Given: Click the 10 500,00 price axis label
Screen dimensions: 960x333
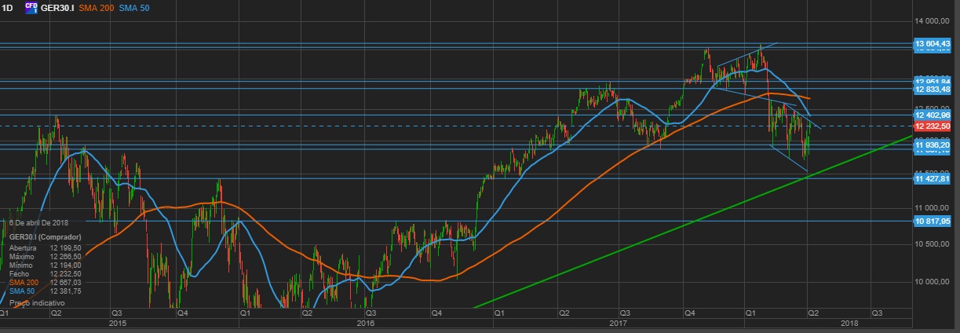Looking at the screenshot, I should 933,244.
